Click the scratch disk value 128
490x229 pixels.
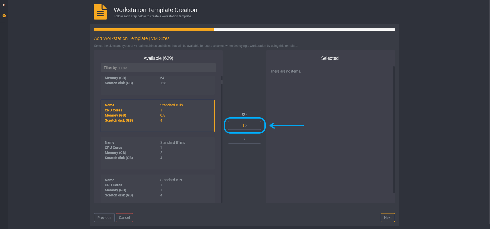pos(163,83)
